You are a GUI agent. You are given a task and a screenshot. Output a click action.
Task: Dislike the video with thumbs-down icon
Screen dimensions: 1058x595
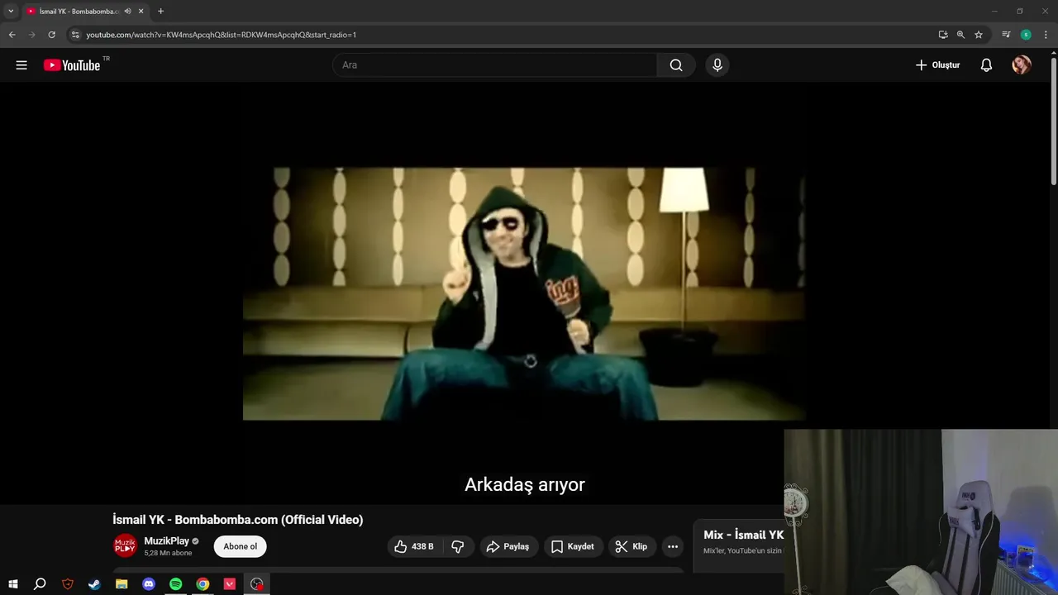457,546
